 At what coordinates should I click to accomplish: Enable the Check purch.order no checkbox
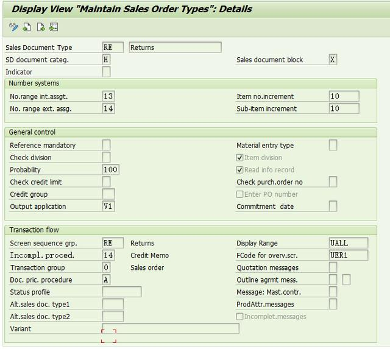(x=333, y=182)
